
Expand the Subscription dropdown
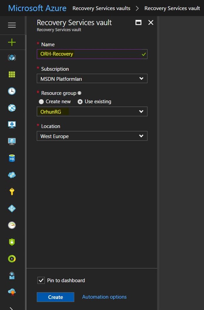pos(92,79)
